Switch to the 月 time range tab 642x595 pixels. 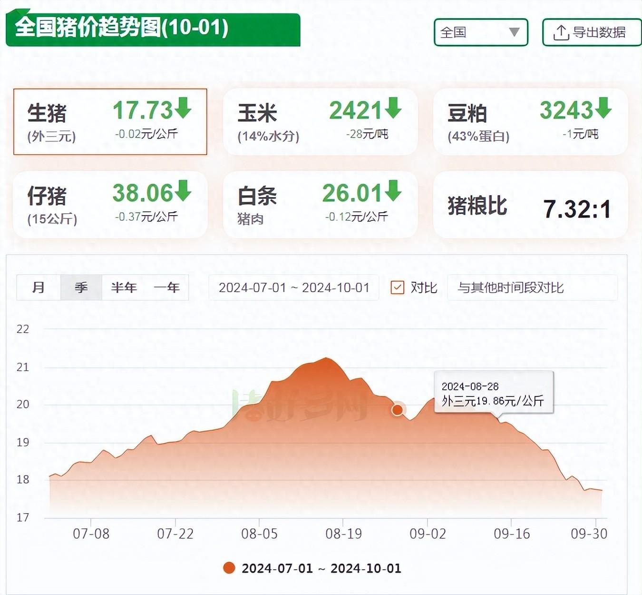(39, 288)
